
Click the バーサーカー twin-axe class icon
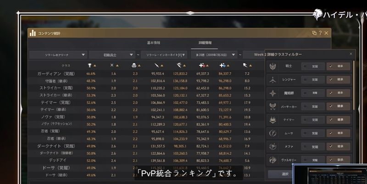(x=272, y=107)
